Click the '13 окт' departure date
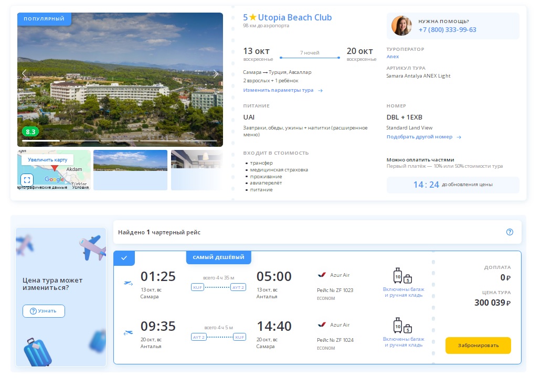The image size is (541, 378). [x=256, y=51]
